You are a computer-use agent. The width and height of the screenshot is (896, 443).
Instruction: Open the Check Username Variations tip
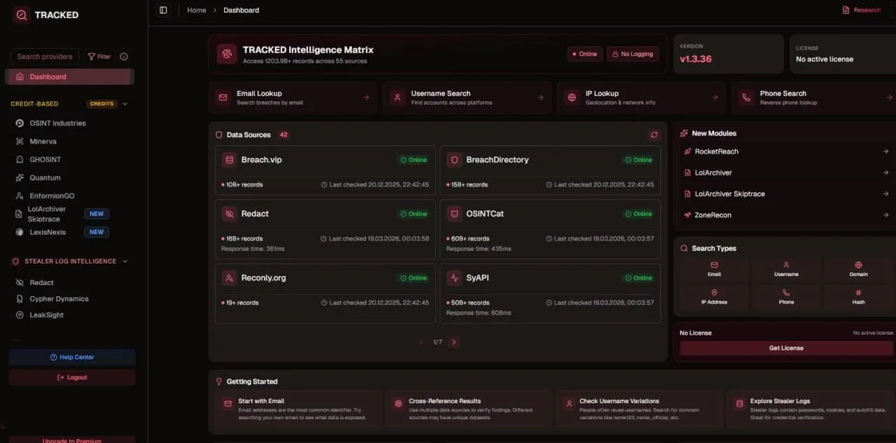(x=640, y=409)
